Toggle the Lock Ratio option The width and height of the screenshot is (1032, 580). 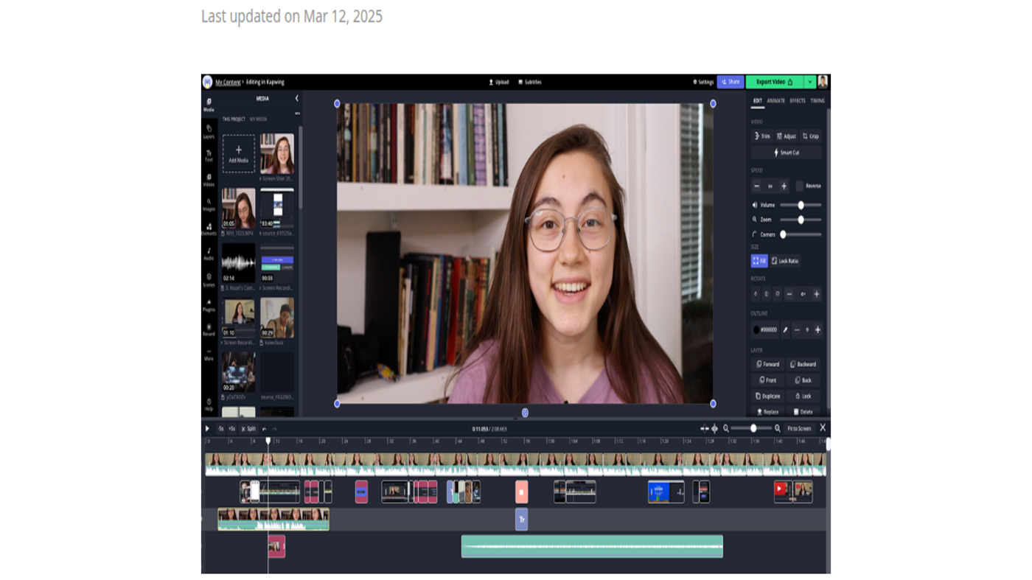click(785, 261)
